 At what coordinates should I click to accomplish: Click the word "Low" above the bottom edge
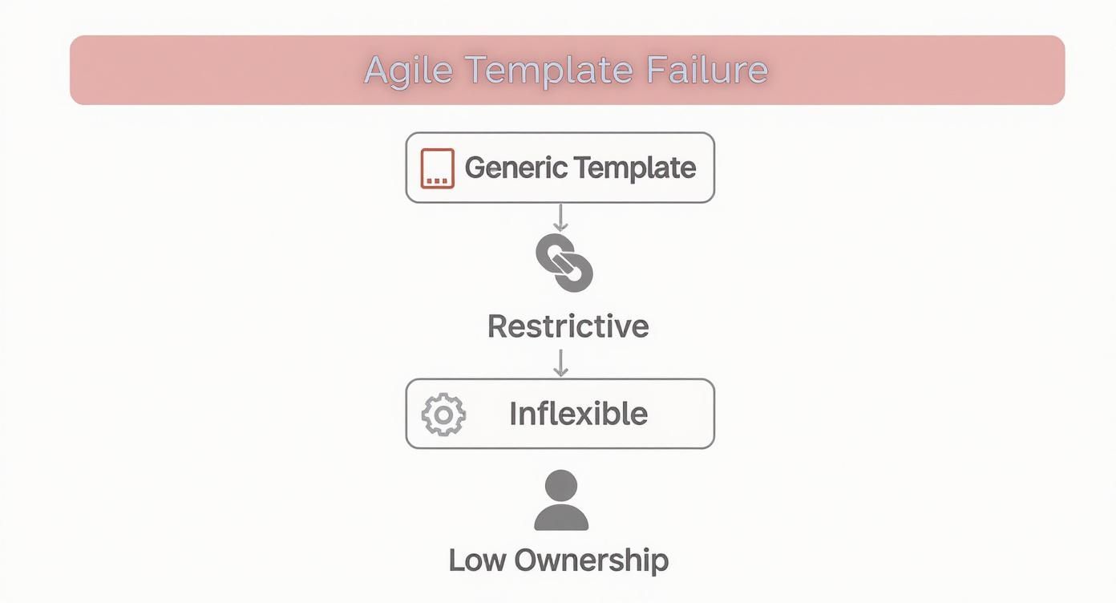point(476,560)
